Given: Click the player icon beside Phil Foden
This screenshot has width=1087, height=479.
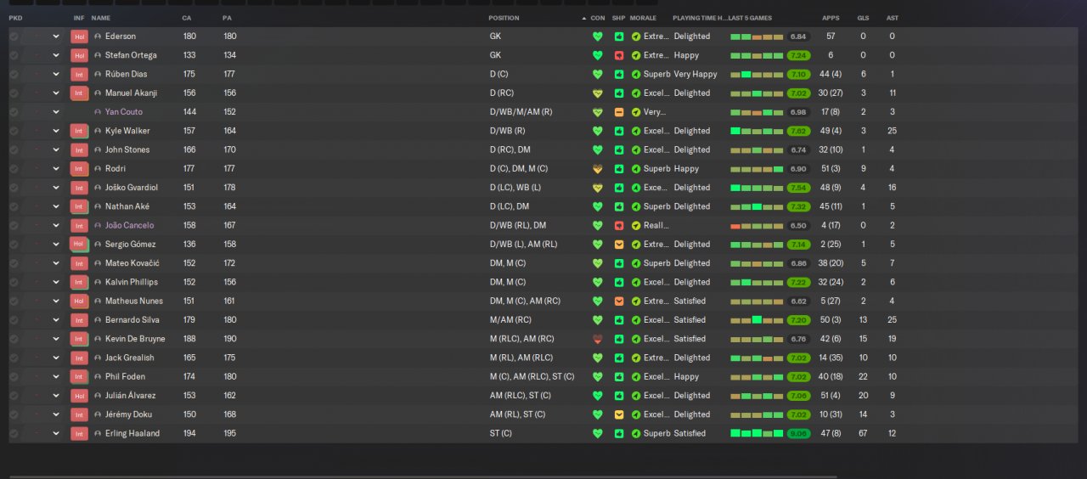Looking at the screenshot, I should pyautogui.click(x=98, y=376).
